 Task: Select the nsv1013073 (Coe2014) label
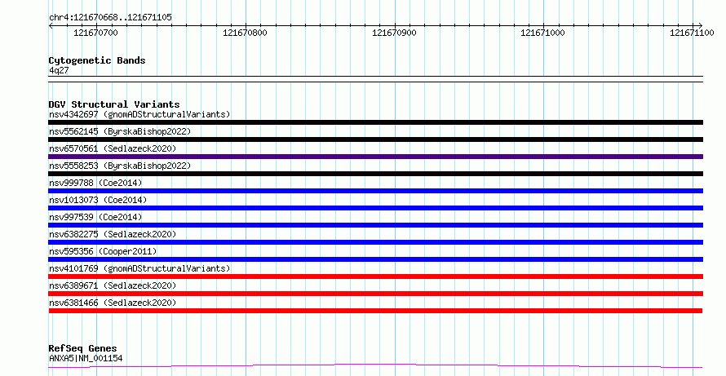[x=98, y=200]
